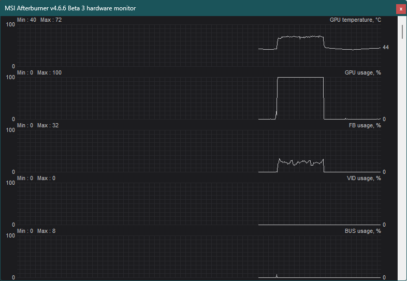
Task: Close the hardware monitor window
Action: click(x=401, y=9)
